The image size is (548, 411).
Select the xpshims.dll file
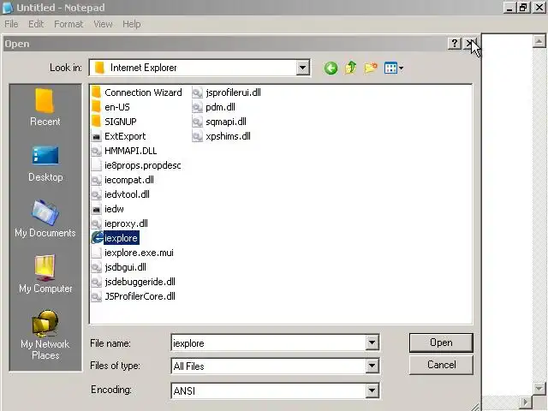pos(221,136)
